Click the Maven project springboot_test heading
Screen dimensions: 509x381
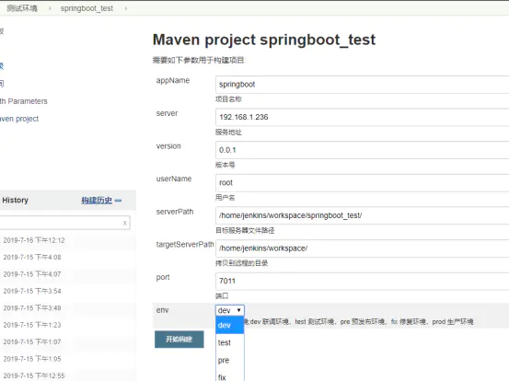[x=264, y=40]
